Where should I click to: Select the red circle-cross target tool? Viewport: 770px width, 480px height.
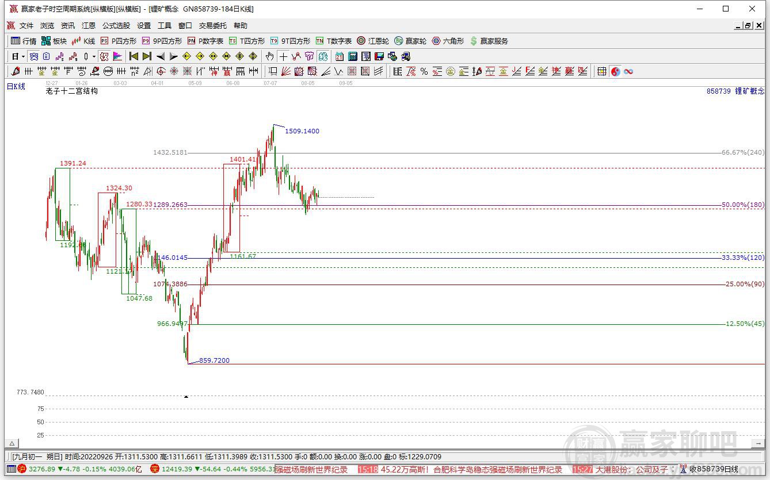click(x=161, y=71)
